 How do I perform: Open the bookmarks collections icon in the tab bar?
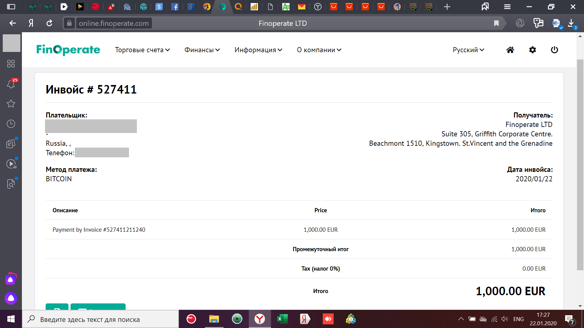485,7
